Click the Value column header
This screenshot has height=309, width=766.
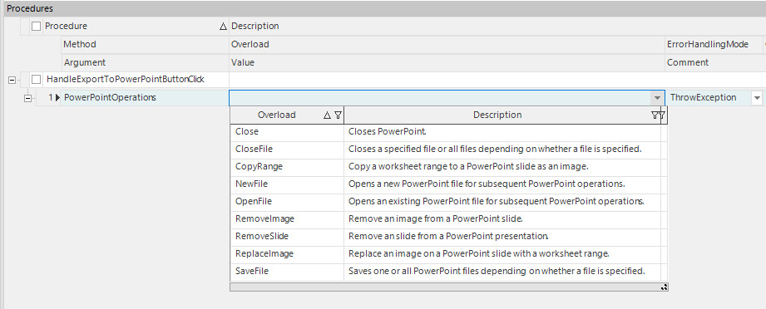pyautogui.click(x=447, y=62)
